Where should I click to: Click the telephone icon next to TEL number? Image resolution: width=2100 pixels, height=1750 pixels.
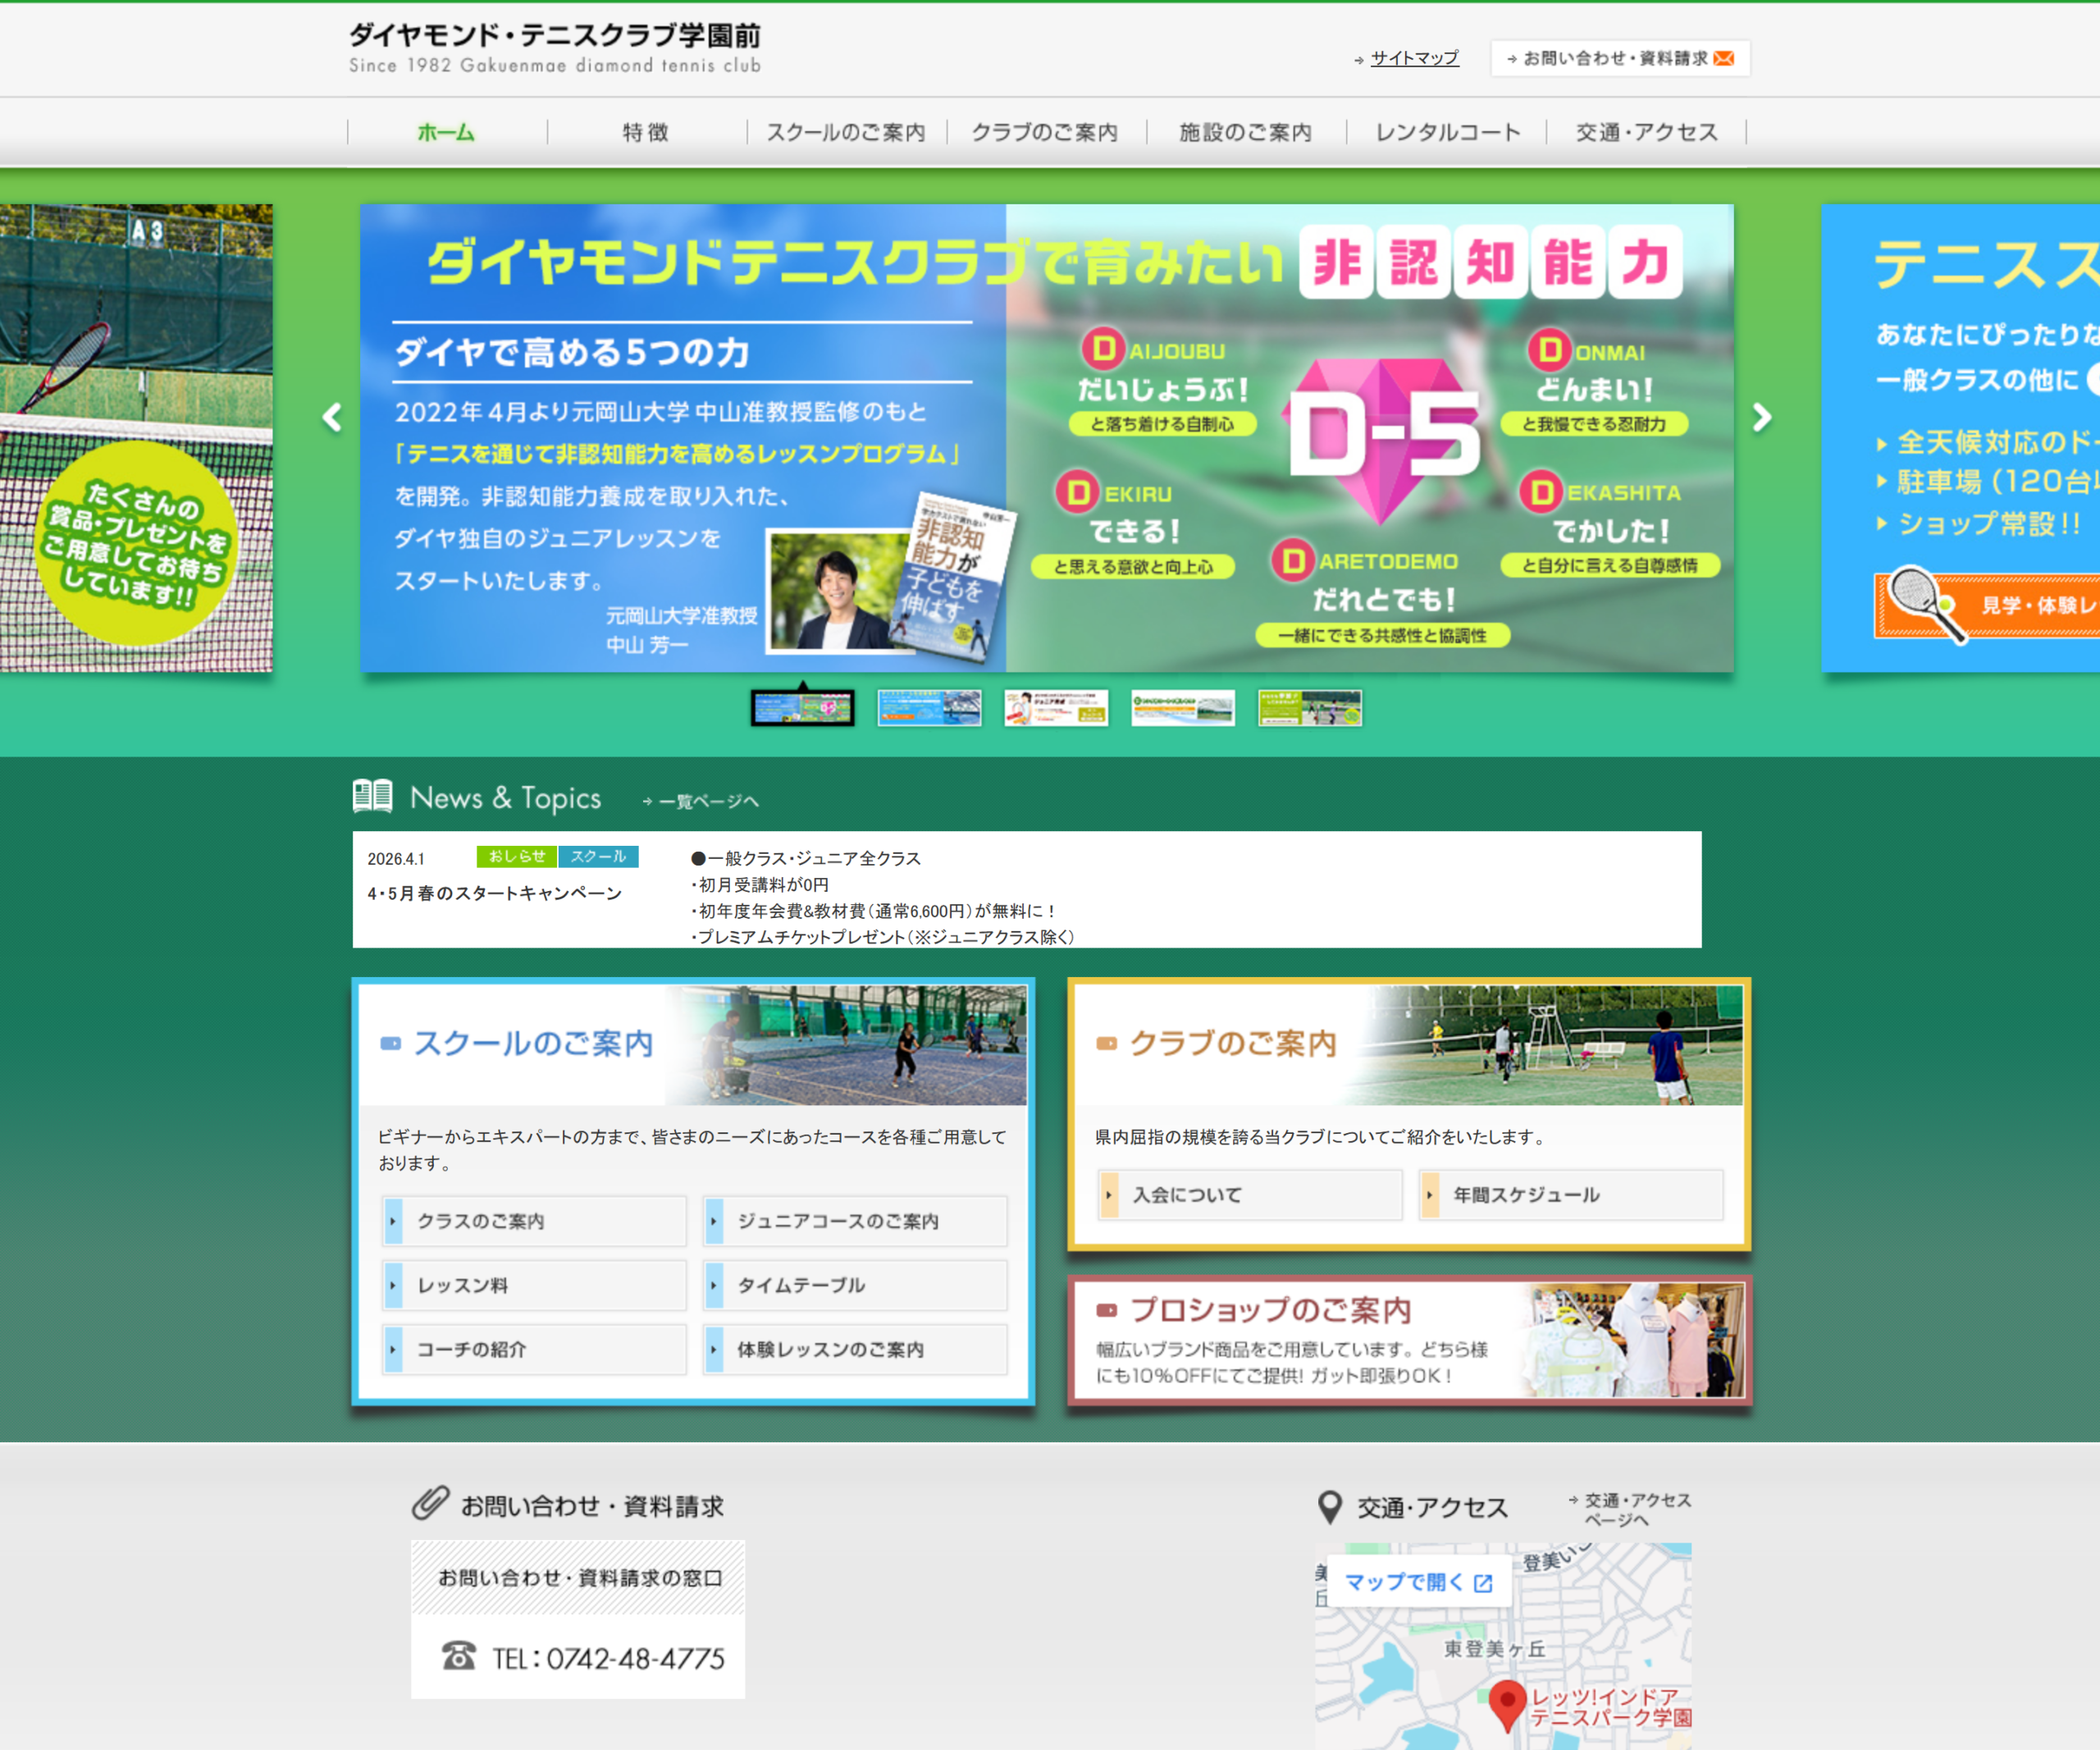click(459, 1656)
